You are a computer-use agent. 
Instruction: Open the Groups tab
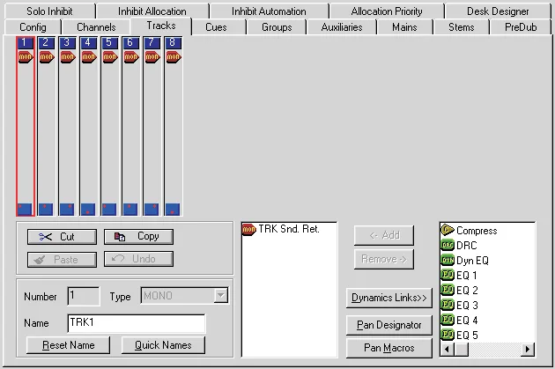(277, 27)
